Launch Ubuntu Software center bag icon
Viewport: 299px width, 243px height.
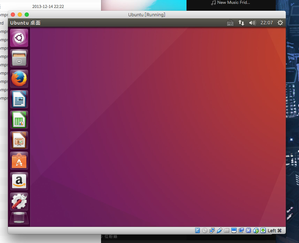pos(19,161)
